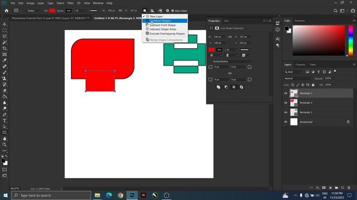Click the fill color swatch in Properties
The image size is (357, 200).
[211, 49]
